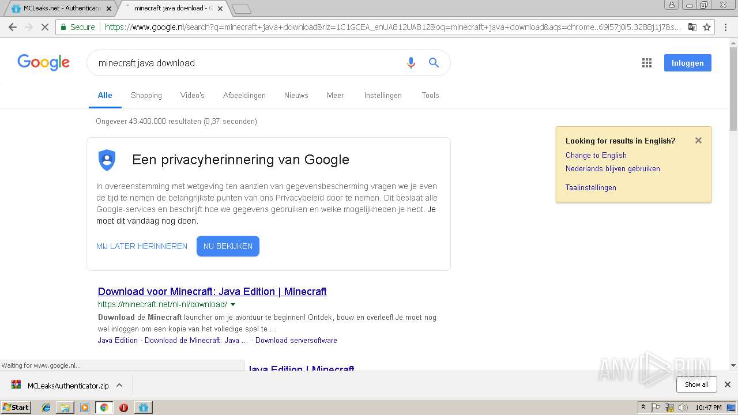Open Instellingen settings menu

pyautogui.click(x=383, y=95)
